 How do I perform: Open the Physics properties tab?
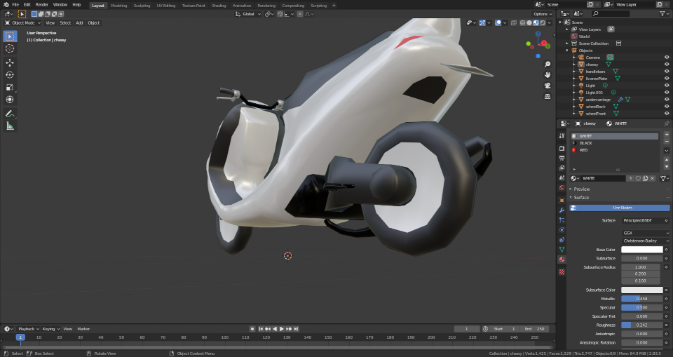click(562, 230)
